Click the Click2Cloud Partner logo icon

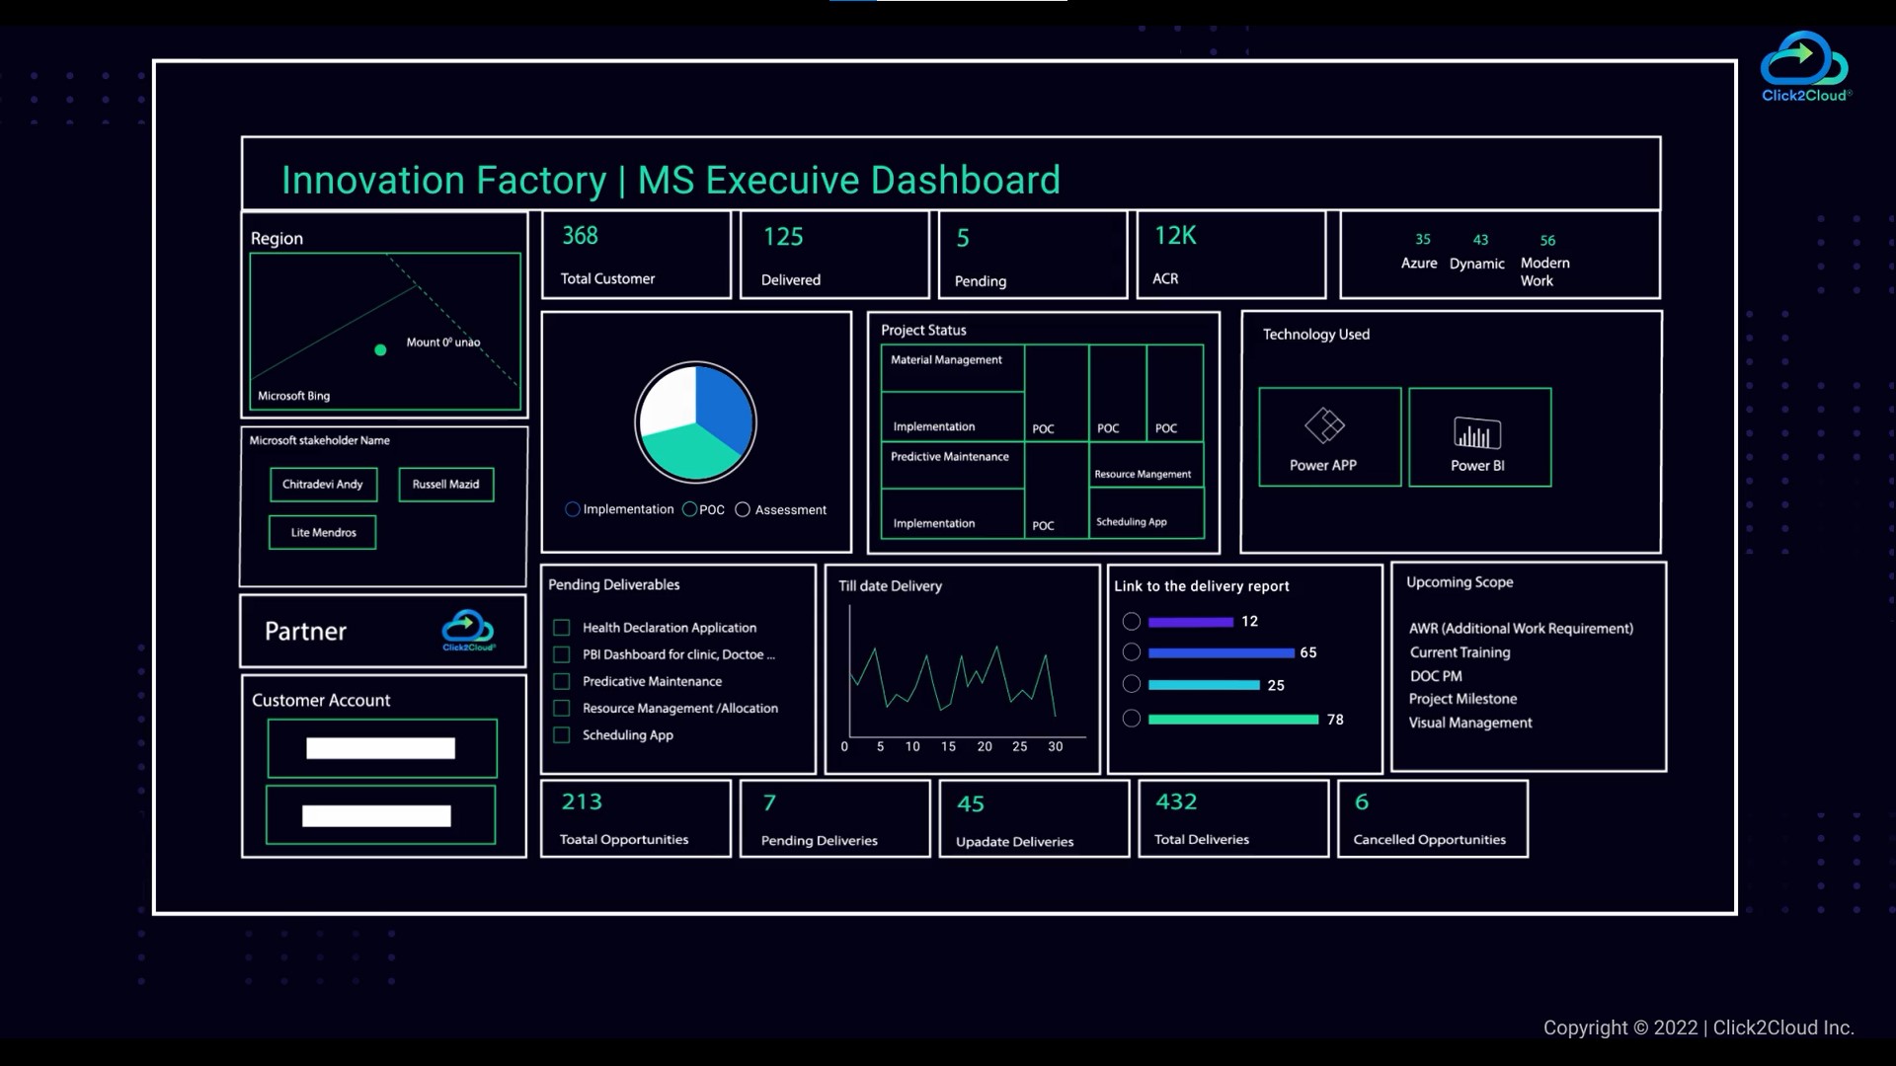[469, 630]
